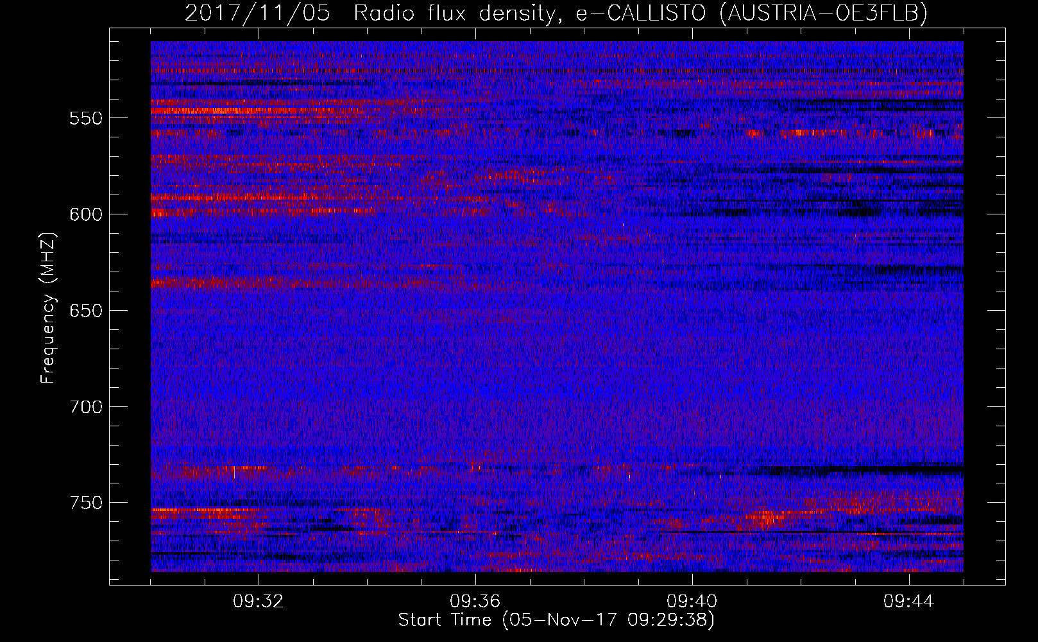Click the '650' frequency tick label
The height and width of the screenshot is (642, 1038).
(x=86, y=311)
